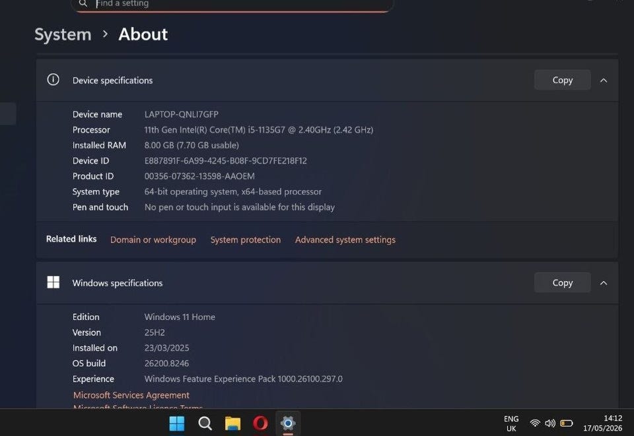Image resolution: width=634 pixels, height=436 pixels.
Task: Copy the Windows specifications
Action: (563, 282)
